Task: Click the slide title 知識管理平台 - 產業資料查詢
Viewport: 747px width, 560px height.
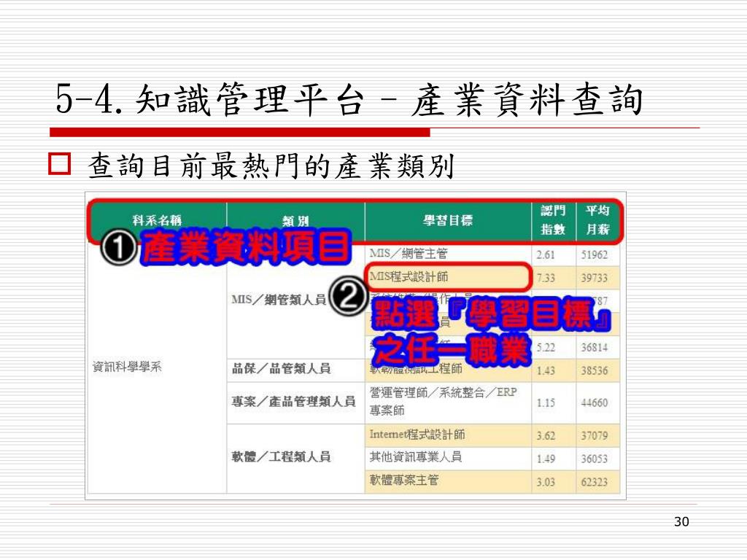Action: point(390,99)
